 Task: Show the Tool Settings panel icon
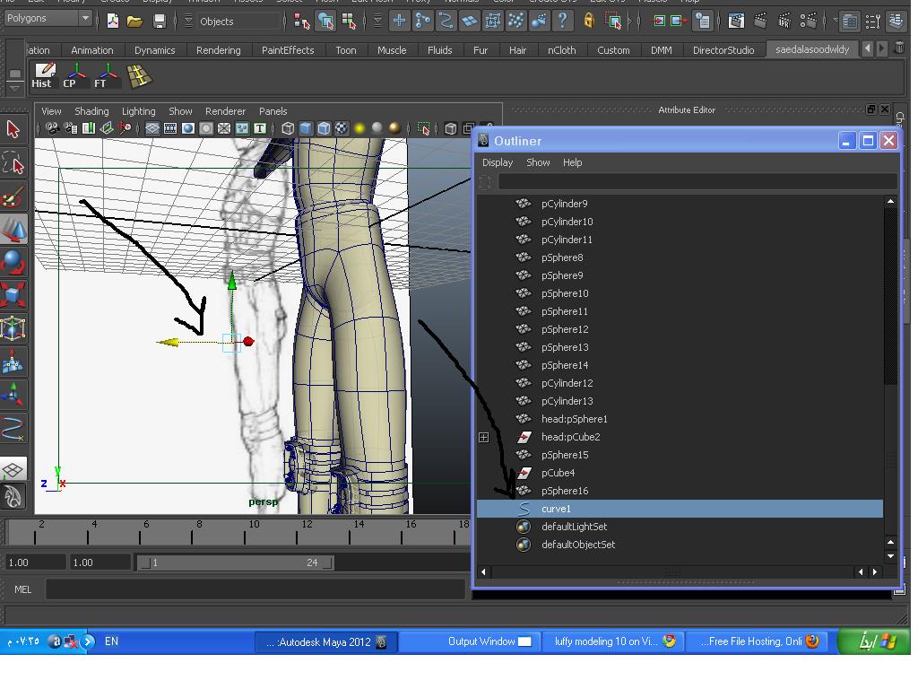873,22
